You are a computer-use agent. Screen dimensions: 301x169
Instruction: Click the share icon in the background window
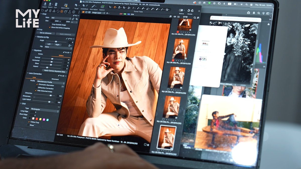tap(248, 13)
